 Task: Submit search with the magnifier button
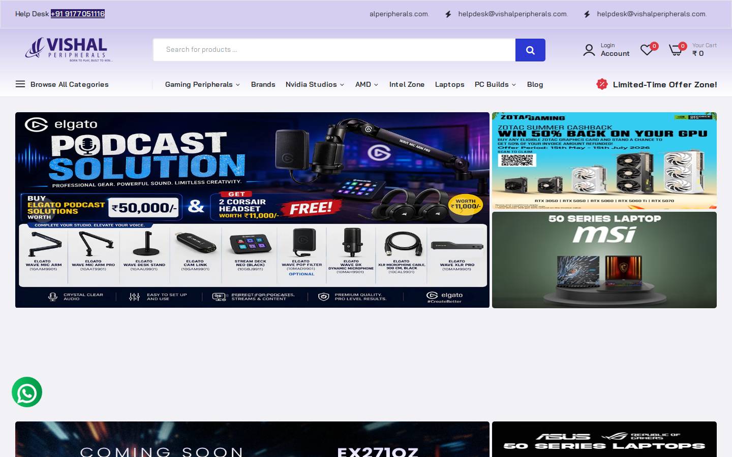[x=530, y=50]
